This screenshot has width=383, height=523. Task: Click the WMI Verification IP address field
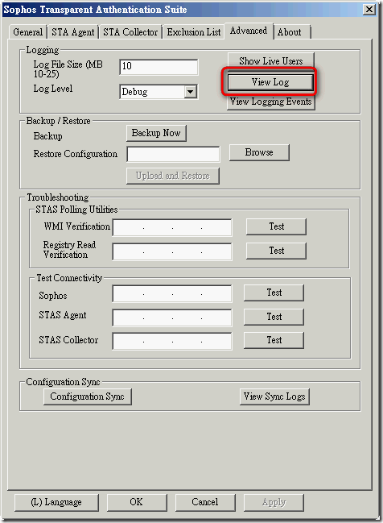[x=172, y=227]
